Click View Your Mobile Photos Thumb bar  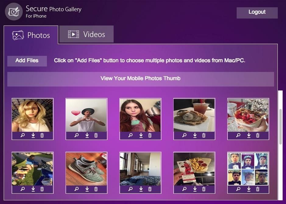(x=140, y=79)
